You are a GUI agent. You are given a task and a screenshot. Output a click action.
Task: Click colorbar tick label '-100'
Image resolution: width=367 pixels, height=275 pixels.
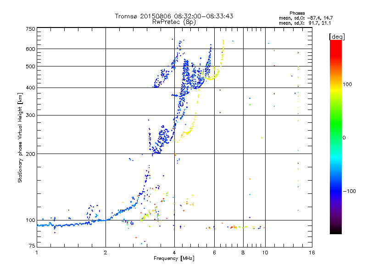[x=349, y=191]
